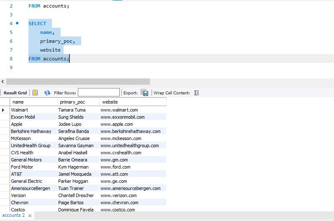Sort by the website column header
334x221 pixels.
point(133,102)
